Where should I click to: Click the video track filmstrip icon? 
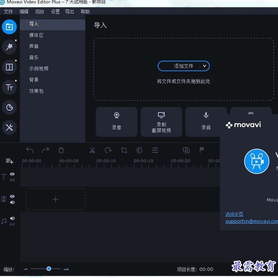tap(4, 199)
